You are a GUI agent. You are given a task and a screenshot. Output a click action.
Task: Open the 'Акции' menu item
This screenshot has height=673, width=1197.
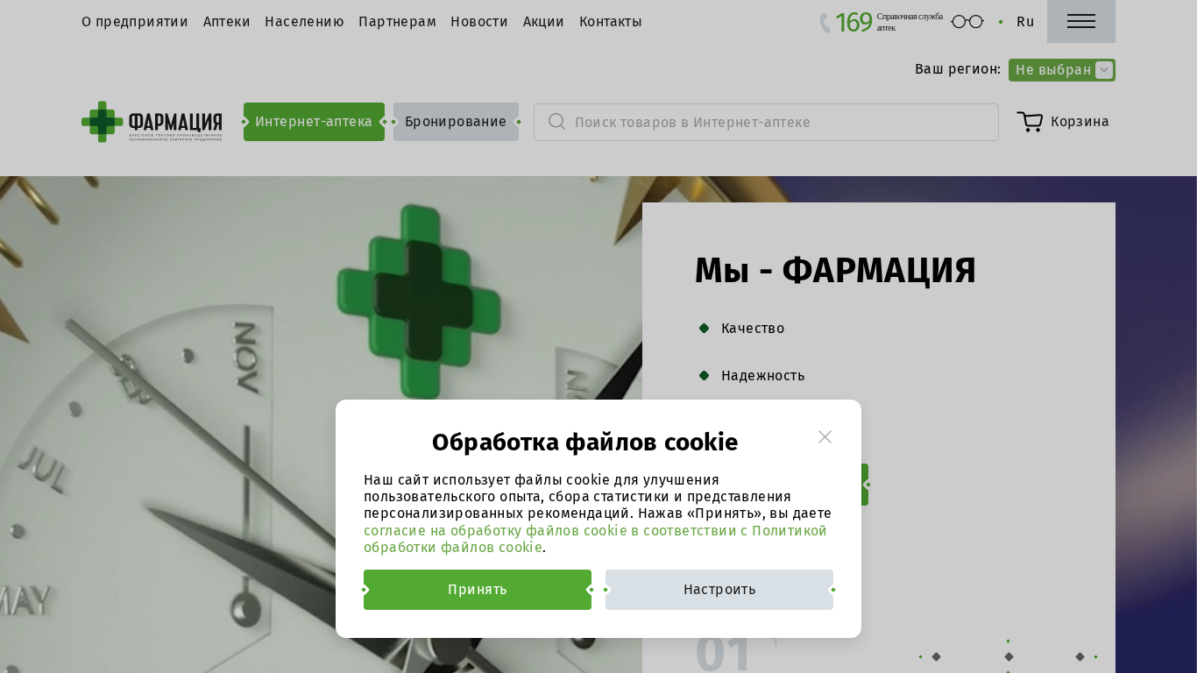coord(543,22)
